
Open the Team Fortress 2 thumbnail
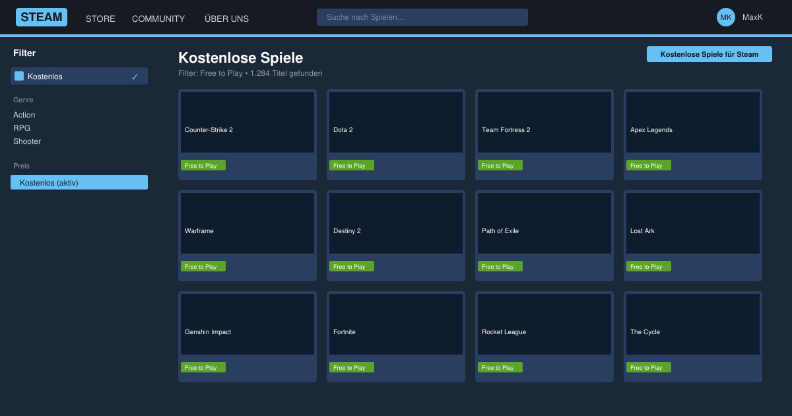(x=544, y=122)
